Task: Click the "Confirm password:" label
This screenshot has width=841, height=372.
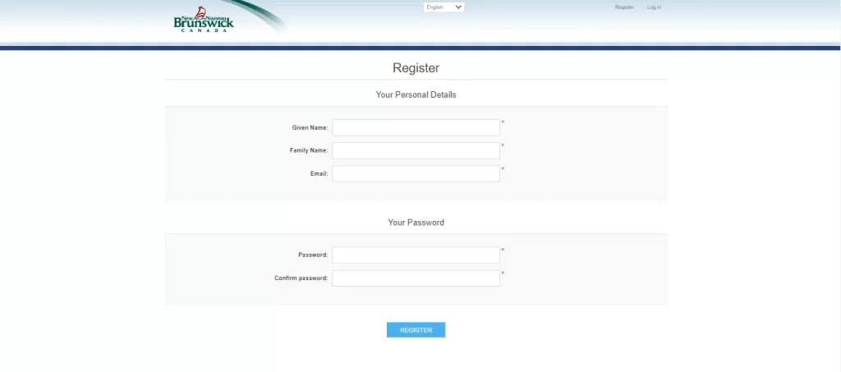Action: coord(301,278)
